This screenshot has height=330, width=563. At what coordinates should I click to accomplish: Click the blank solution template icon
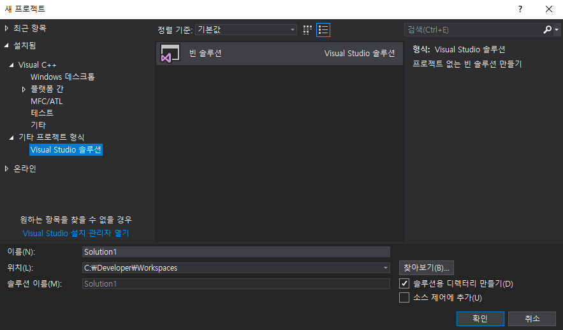pyautogui.click(x=170, y=53)
